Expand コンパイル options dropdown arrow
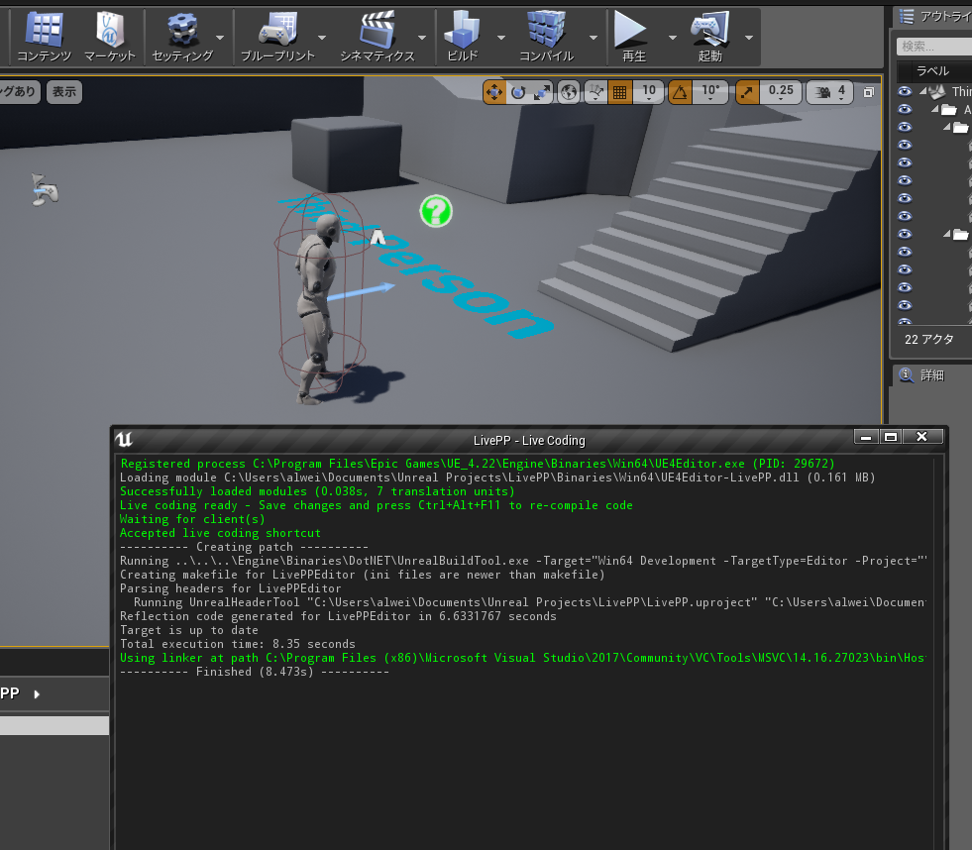Image resolution: width=972 pixels, height=850 pixels. point(594,38)
